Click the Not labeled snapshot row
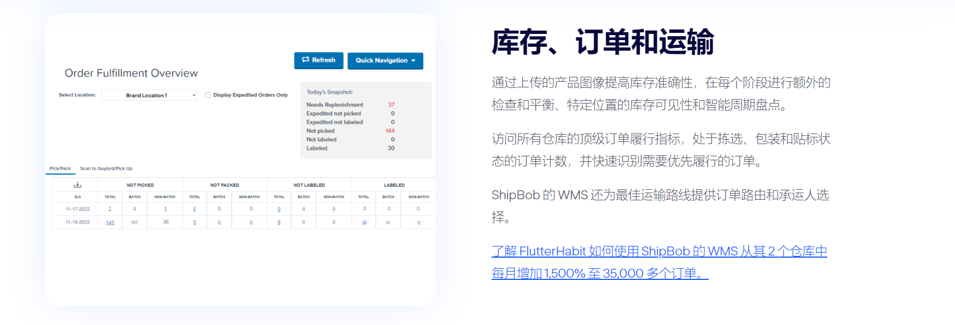This screenshot has height=325, width=955. 350,140
